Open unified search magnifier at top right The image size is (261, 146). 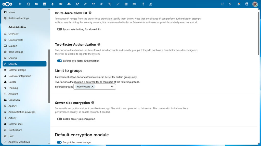point(230,4)
